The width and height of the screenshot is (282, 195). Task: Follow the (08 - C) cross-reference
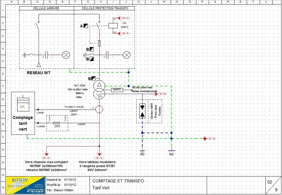tap(99, 158)
